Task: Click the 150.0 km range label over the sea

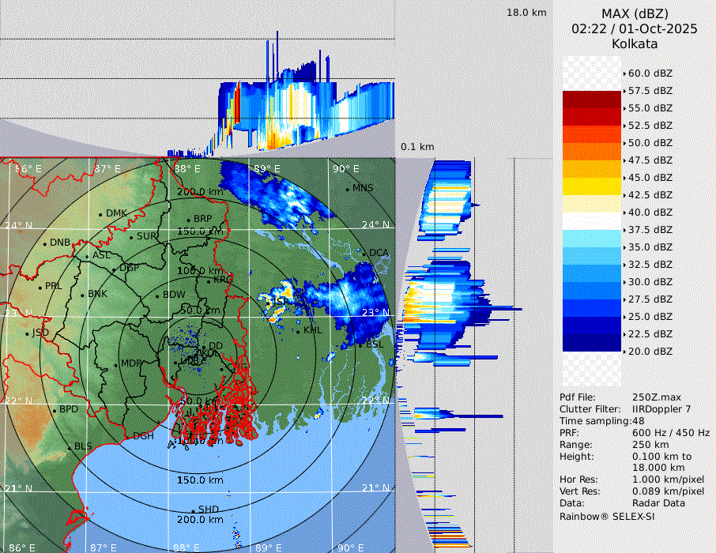Action: [x=198, y=480]
